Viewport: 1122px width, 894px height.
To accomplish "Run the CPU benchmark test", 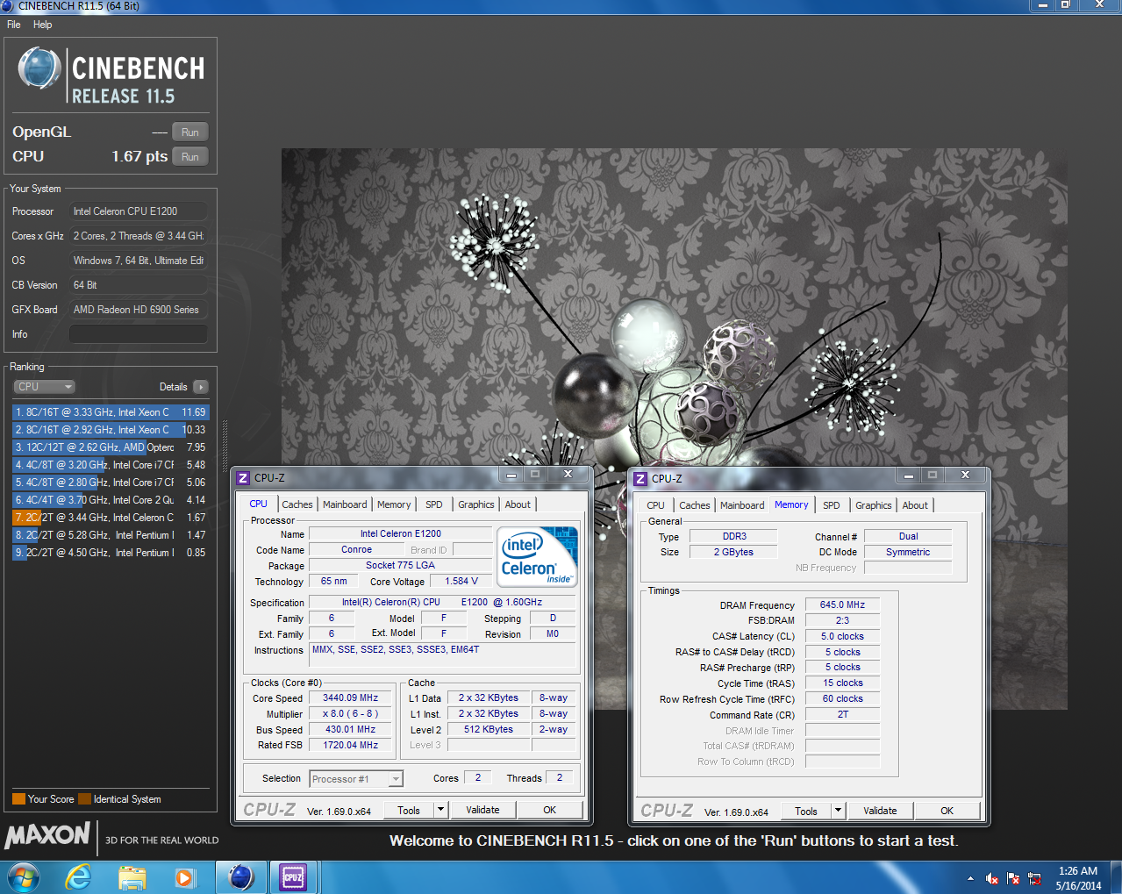I will pos(190,157).
